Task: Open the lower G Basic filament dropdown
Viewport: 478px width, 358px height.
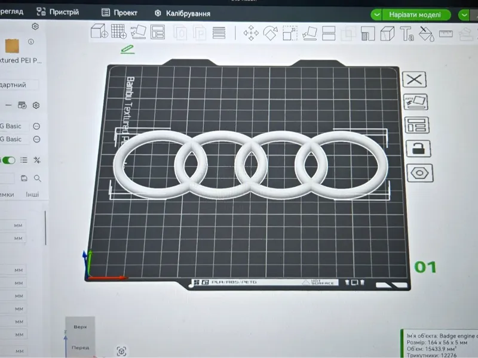Action: tap(14, 140)
